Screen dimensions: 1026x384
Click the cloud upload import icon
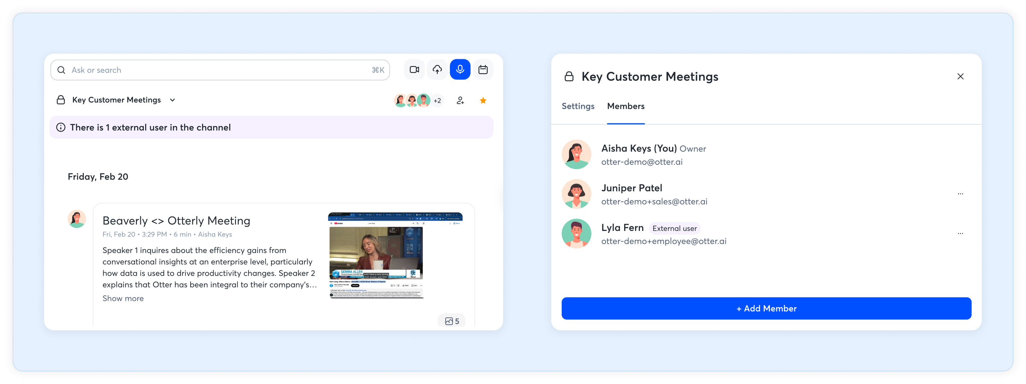(x=437, y=70)
